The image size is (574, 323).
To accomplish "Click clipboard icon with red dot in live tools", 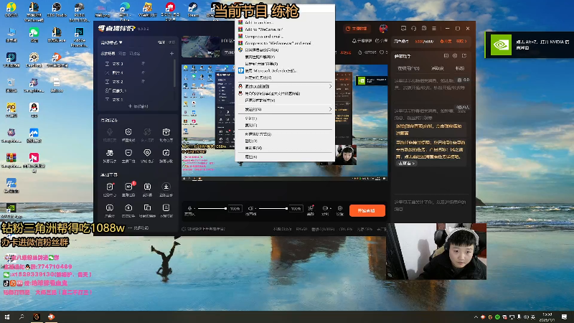I will tap(110, 187).
